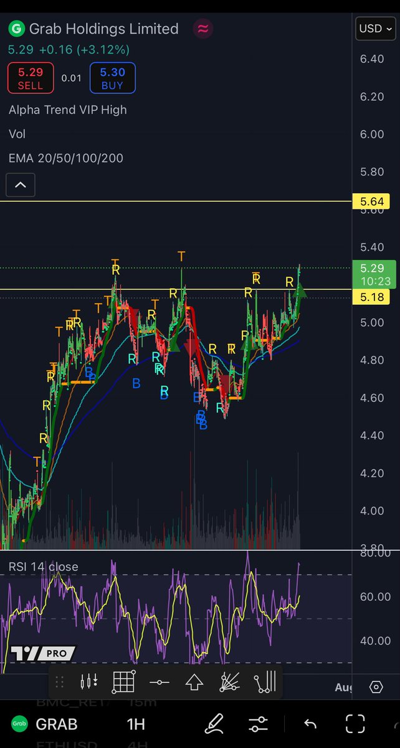
Task: Open the pencil drawing tools
Action: (214, 724)
